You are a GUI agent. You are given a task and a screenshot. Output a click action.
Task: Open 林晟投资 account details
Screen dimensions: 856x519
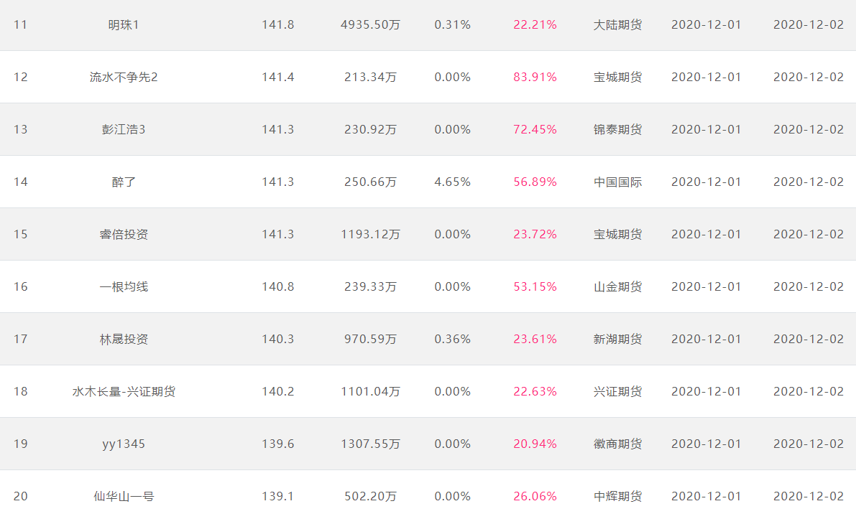(x=124, y=339)
